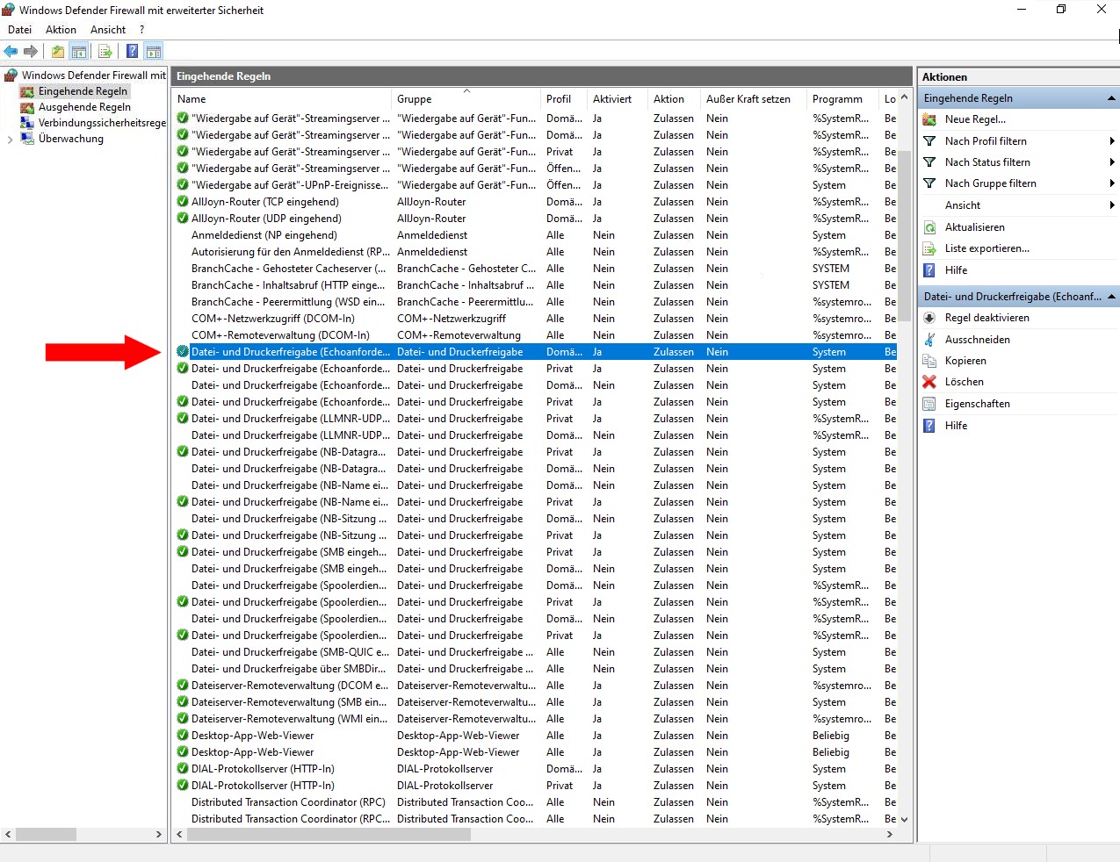Open Eigenschaften of the selected rule

(x=977, y=404)
